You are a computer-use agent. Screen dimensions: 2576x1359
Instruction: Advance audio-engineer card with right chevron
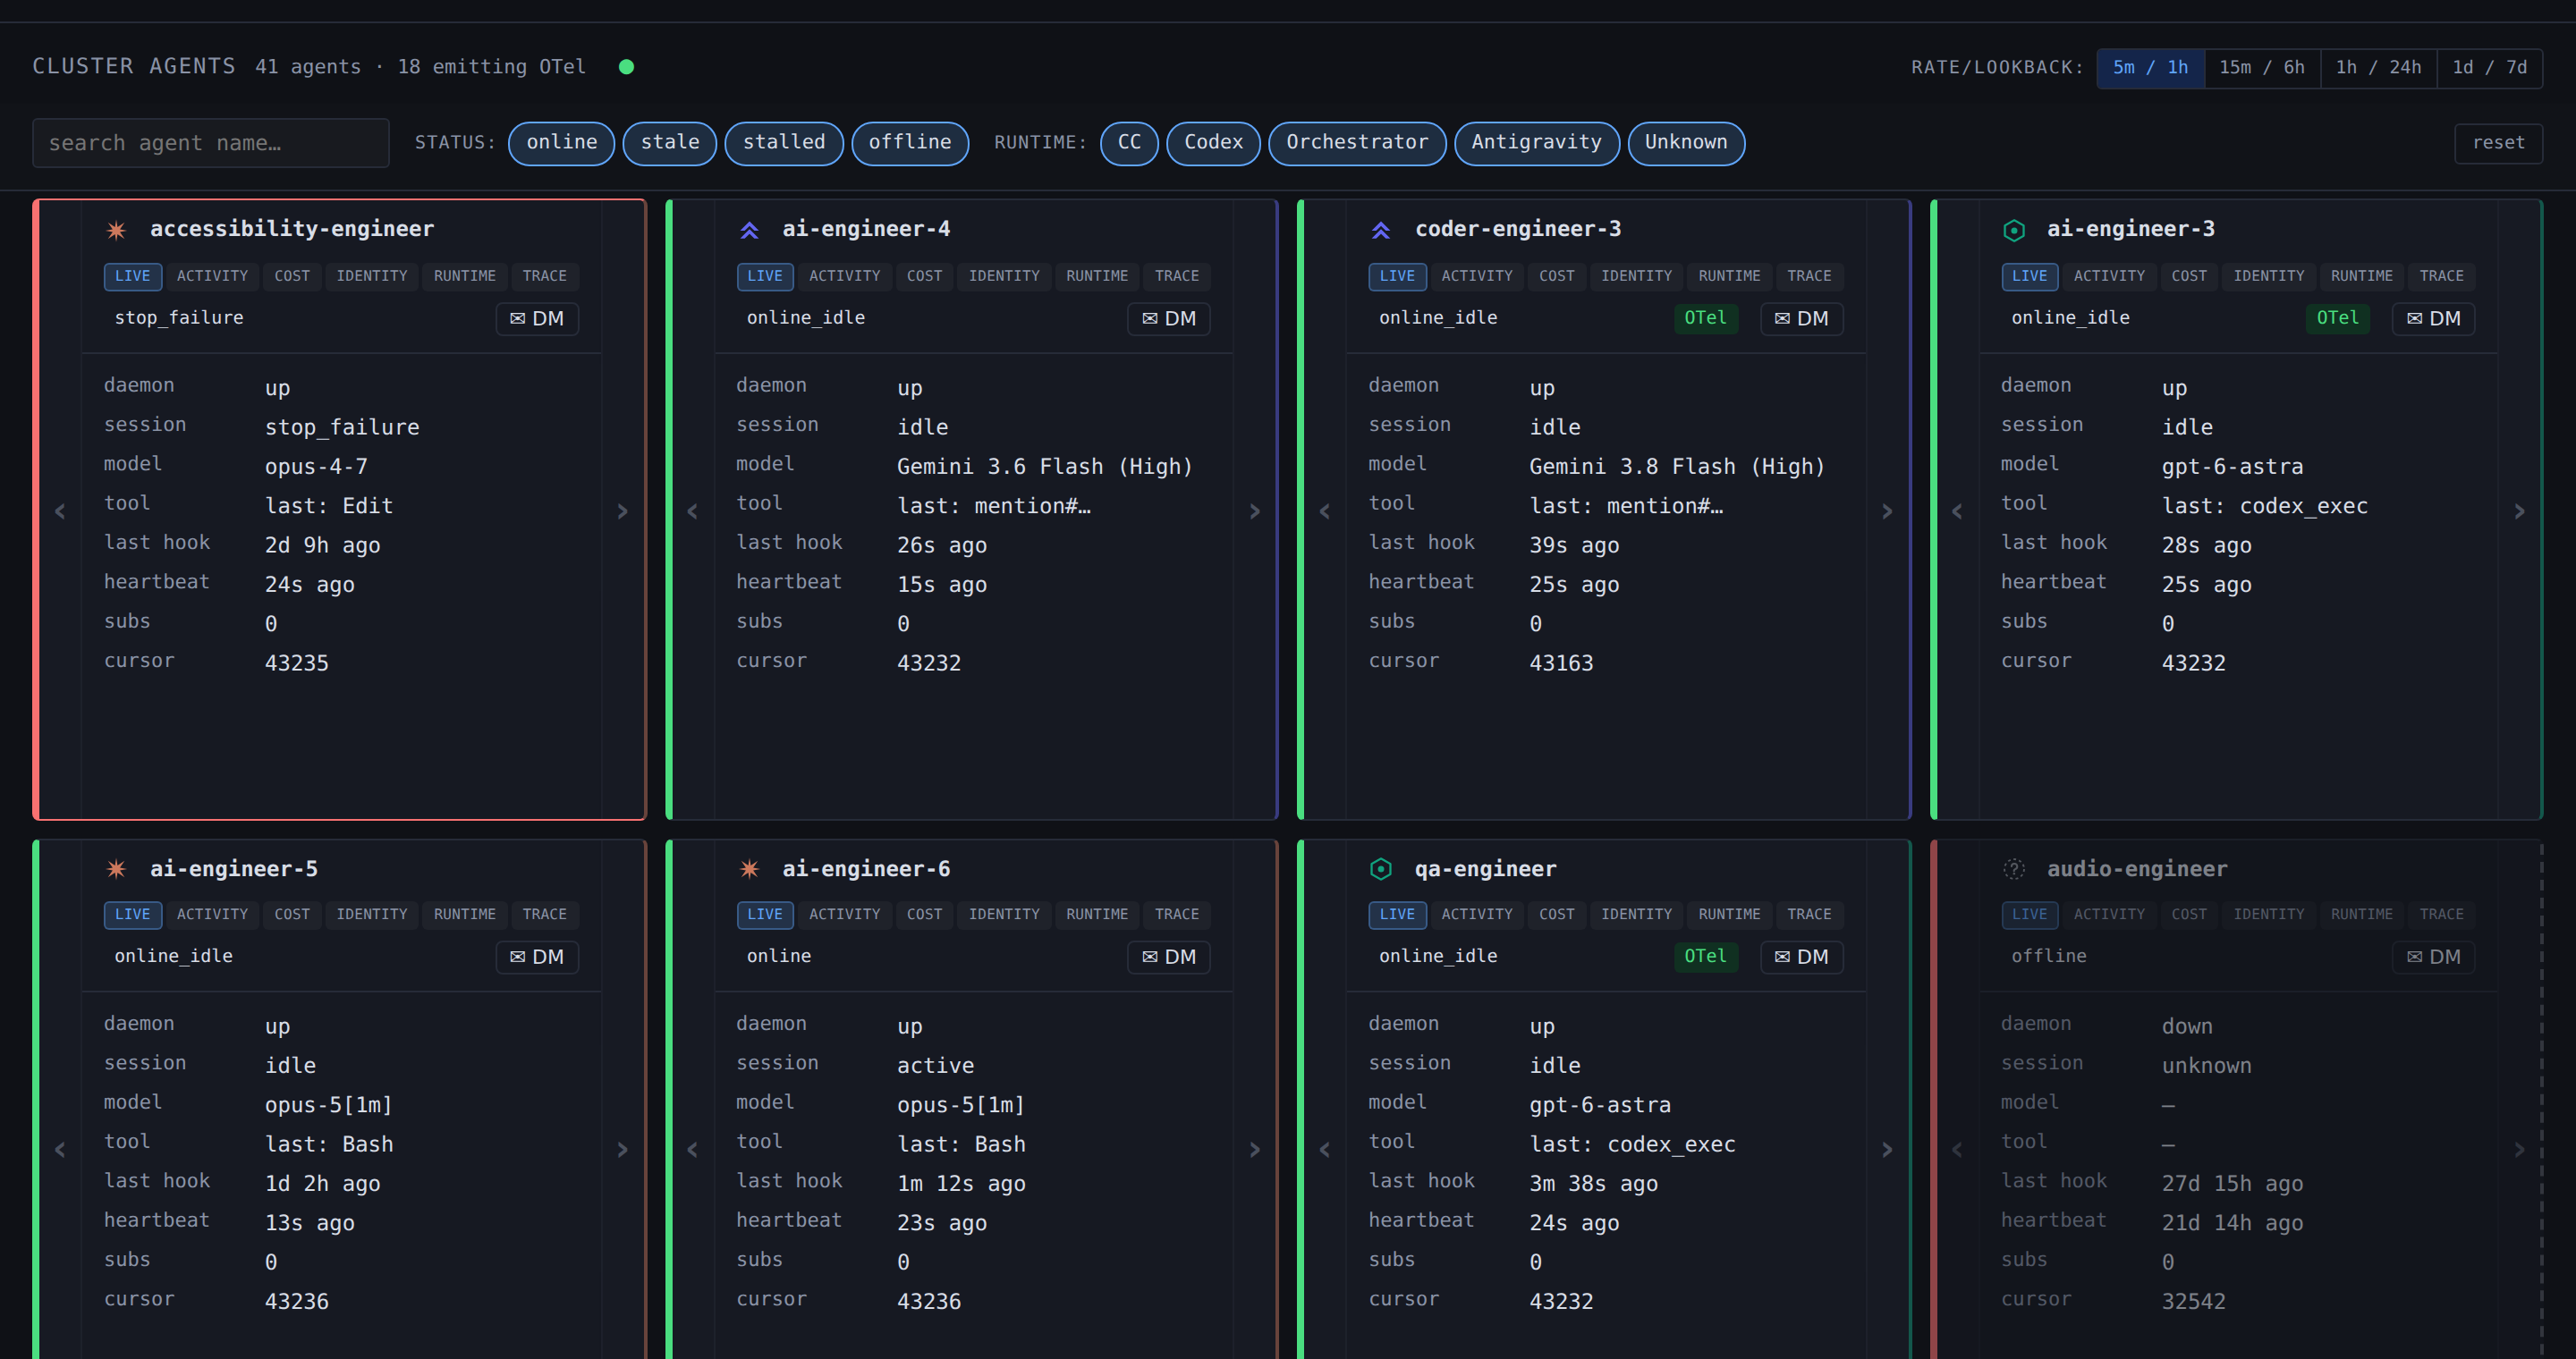[x=2520, y=1150]
